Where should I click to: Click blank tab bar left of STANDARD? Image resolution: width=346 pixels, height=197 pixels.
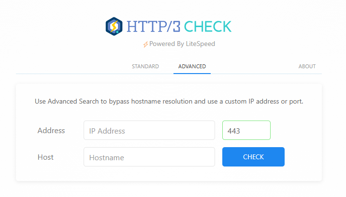pos(72,66)
